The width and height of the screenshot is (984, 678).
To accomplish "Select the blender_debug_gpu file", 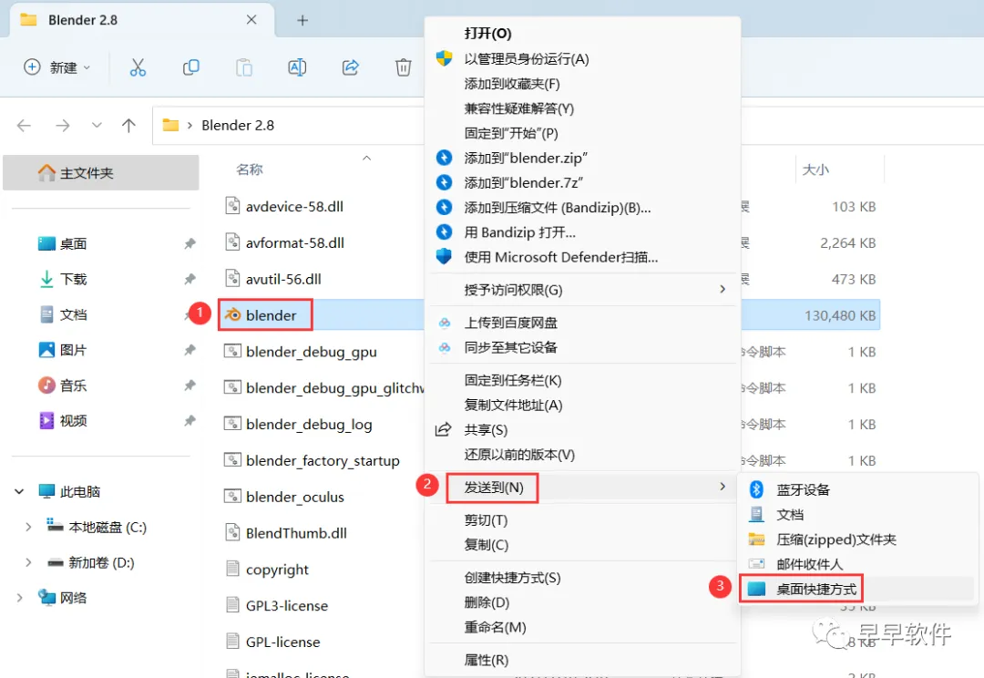I will (x=312, y=352).
